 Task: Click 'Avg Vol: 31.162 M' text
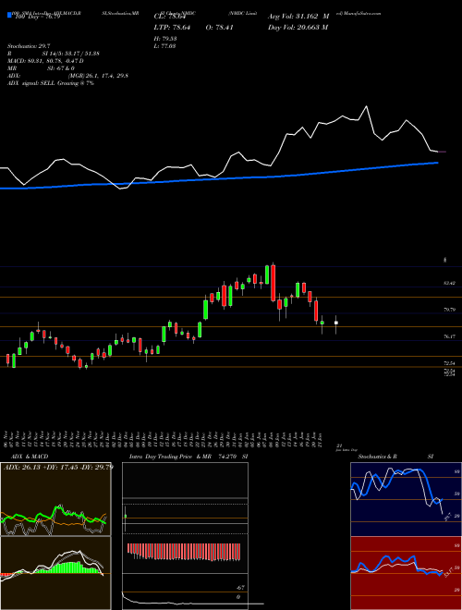click(x=298, y=17)
